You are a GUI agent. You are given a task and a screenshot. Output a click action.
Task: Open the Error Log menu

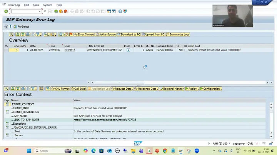tap(14, 5)
